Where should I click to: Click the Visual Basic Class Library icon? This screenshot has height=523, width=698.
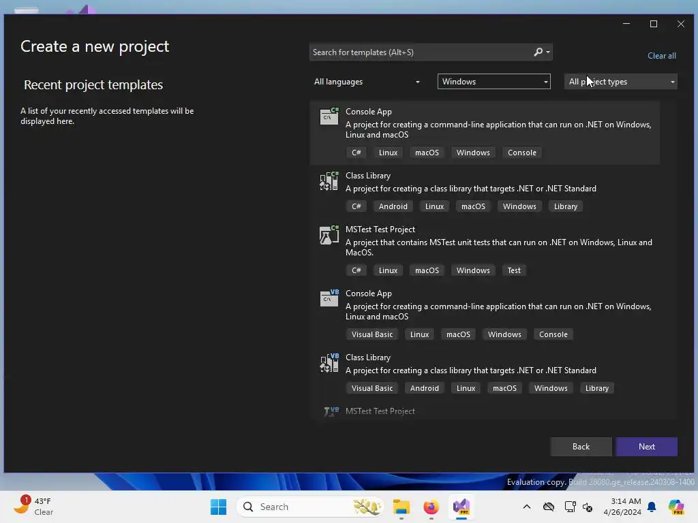[x=329, y=362]
